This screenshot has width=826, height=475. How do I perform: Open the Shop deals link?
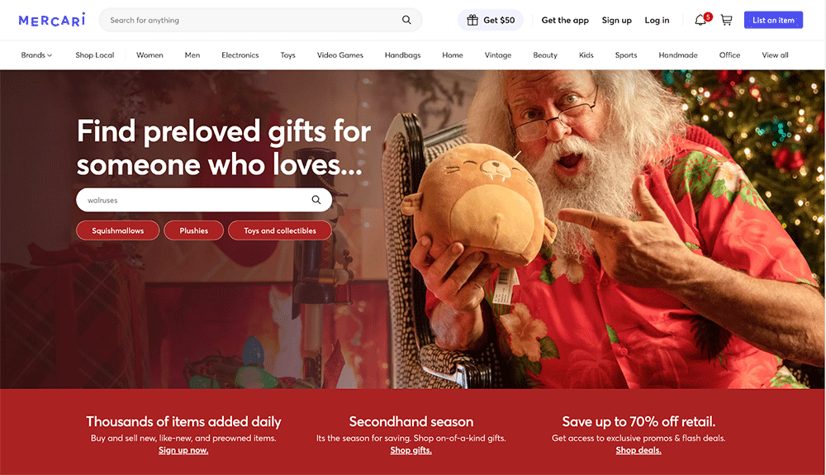pyautogui.click(x=638, y=450)
